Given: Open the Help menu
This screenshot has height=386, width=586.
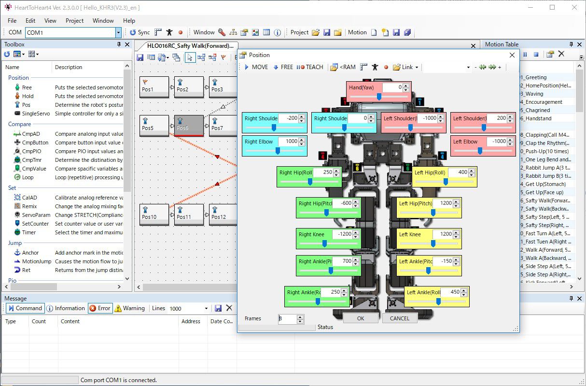Looking at the screenshot, I should [129, 21].
